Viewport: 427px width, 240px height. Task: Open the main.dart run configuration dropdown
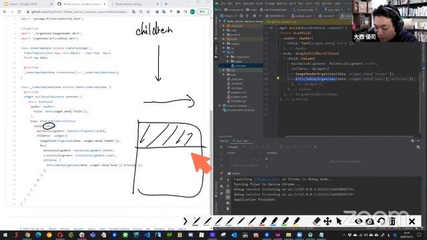[x=334, y=9]
